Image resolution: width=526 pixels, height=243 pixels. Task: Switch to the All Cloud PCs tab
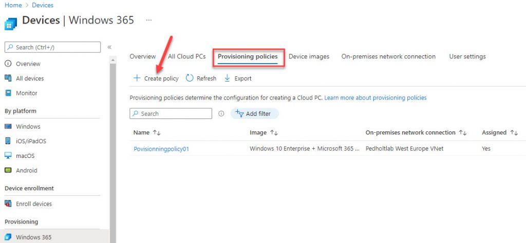(x=187, y=56)
